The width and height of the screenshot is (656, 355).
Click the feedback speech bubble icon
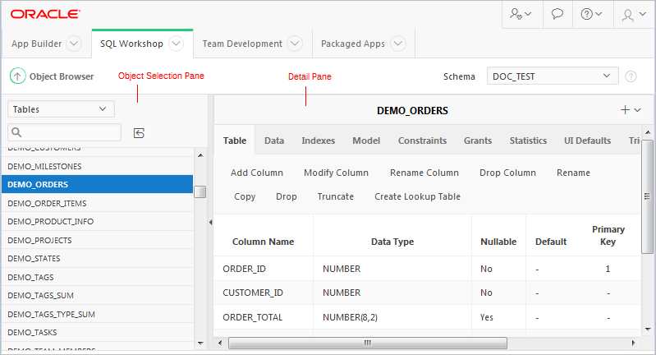point(557,14)
